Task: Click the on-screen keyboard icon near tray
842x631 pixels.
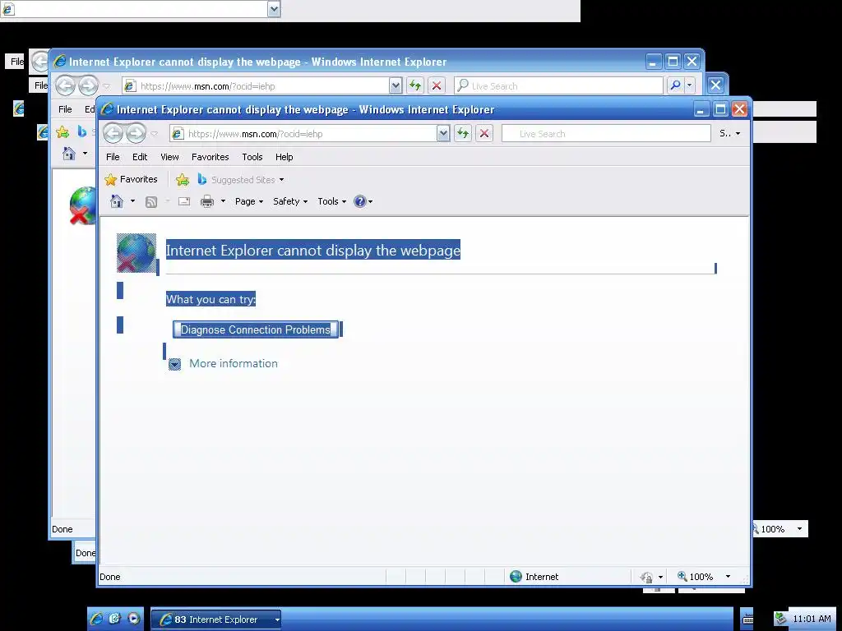Action: pyautogui.click(x=747, y=619)
